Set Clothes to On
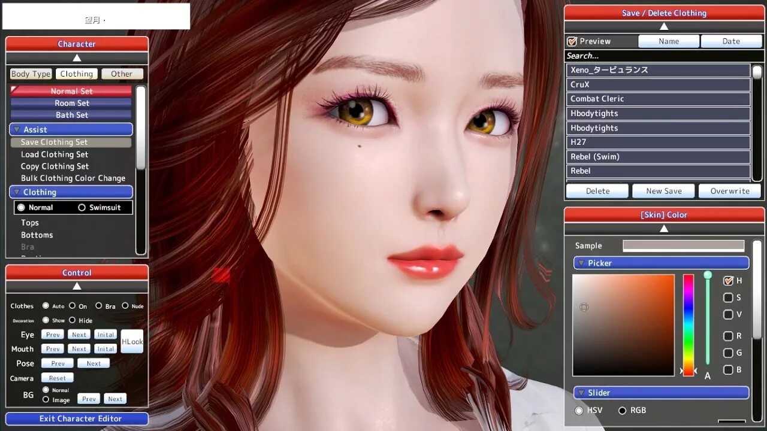767x431 pixels. pyautogui.click(x=72, y=306)
